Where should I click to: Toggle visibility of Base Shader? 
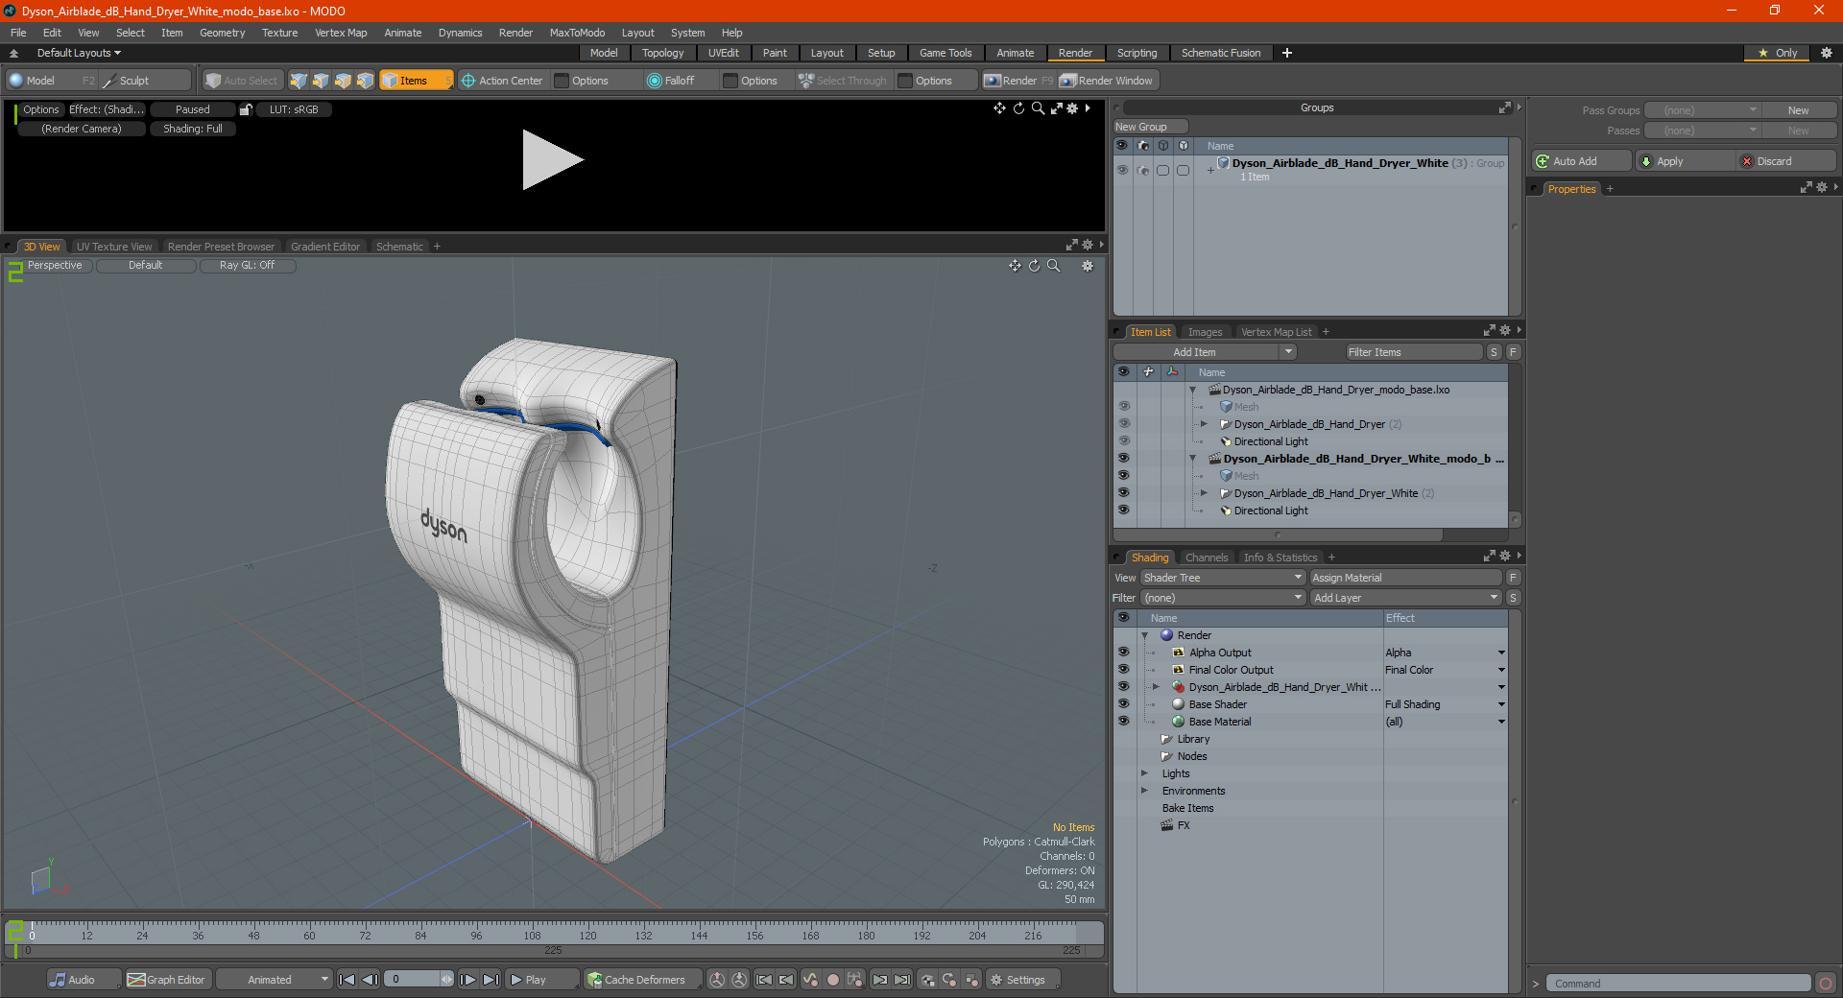click(1123, 704)
